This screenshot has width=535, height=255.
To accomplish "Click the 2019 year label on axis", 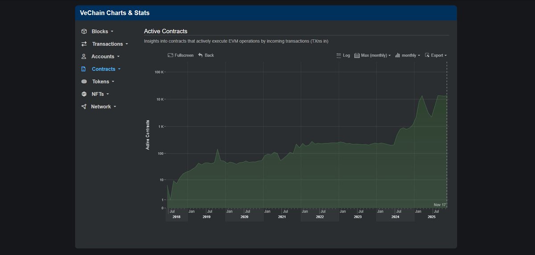I will coord(206,217).
